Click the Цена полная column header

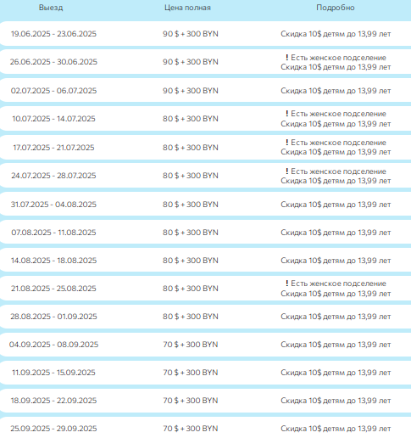click(187, 8)
